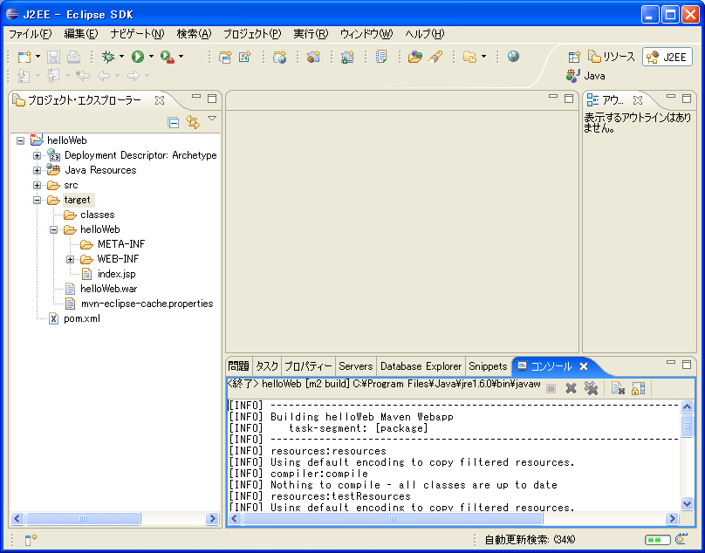Click the Debug bug icon in toolbar
Screen dimensions: 705x553
[108, 57]
